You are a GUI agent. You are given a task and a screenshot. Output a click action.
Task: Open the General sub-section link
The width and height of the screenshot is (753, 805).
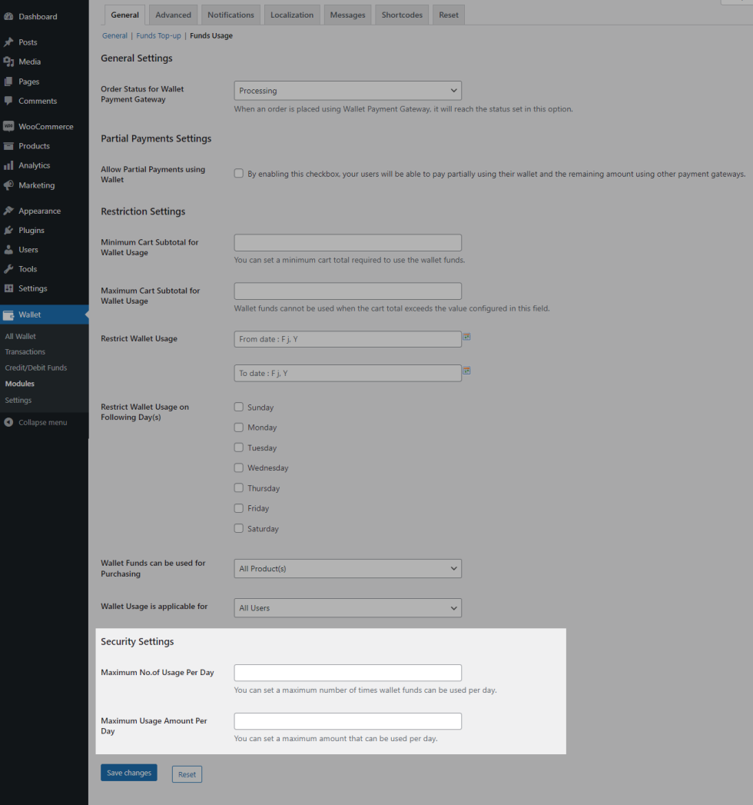coord(114,35)
